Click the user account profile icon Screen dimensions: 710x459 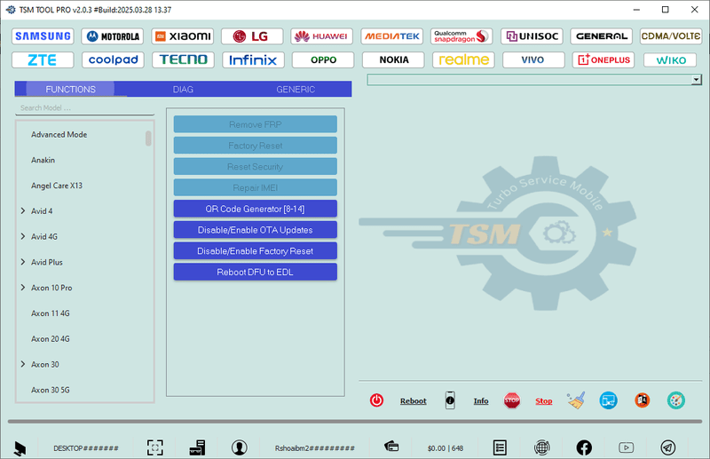click(x=239, y=447)
